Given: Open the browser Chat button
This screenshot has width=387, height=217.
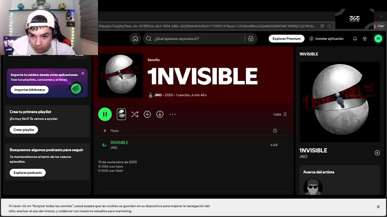Looking at the screenshot, I should 379,26.
